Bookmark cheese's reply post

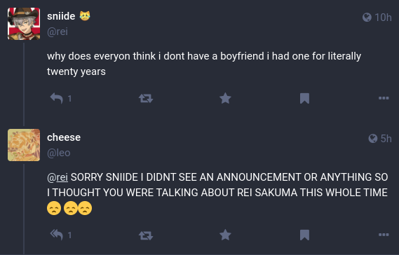pyautogui.click(x=304, y=235)
